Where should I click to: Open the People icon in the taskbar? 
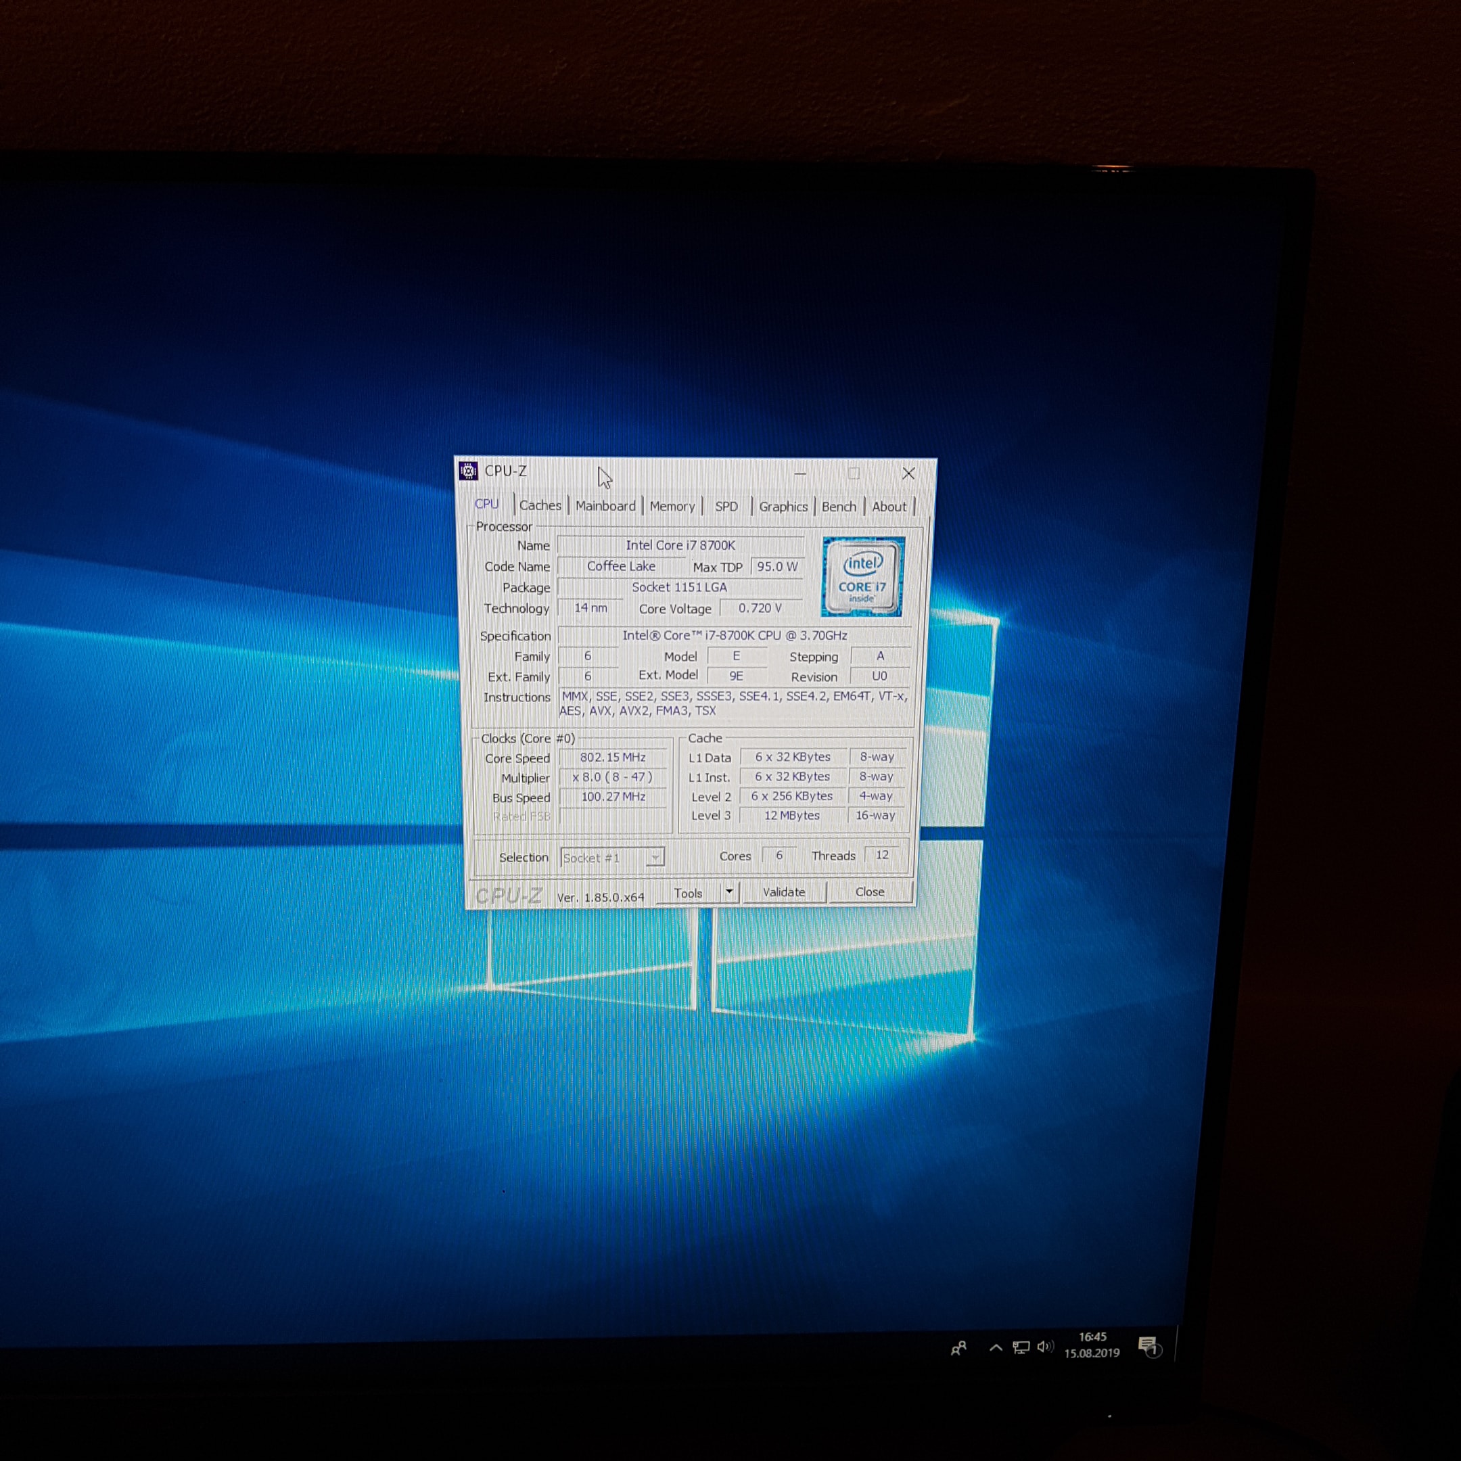tap(958, 1348)
